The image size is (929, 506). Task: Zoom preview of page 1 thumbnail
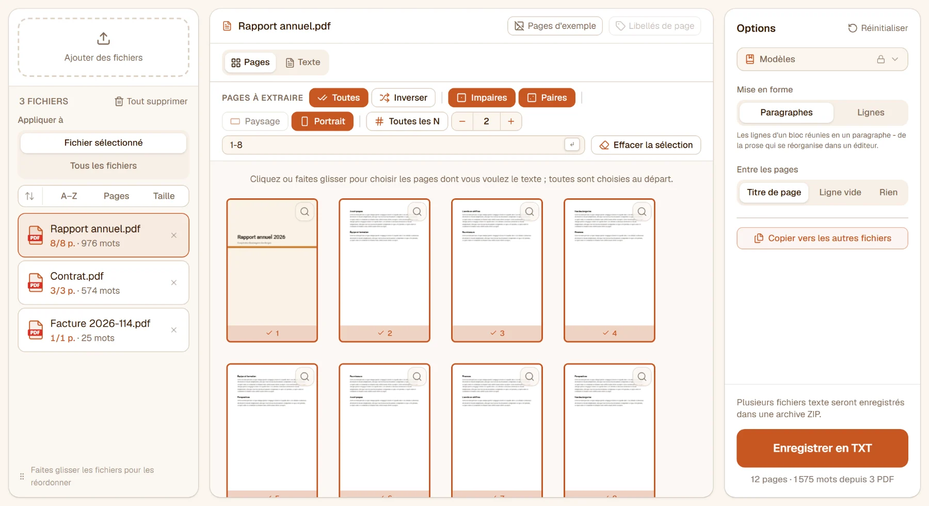[x=305, y=212]
